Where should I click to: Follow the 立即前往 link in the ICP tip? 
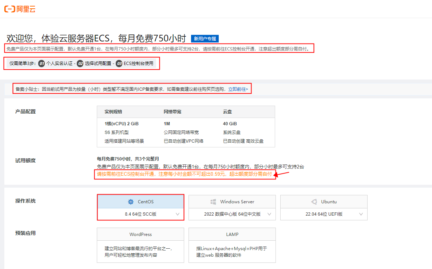pos(238,89)
